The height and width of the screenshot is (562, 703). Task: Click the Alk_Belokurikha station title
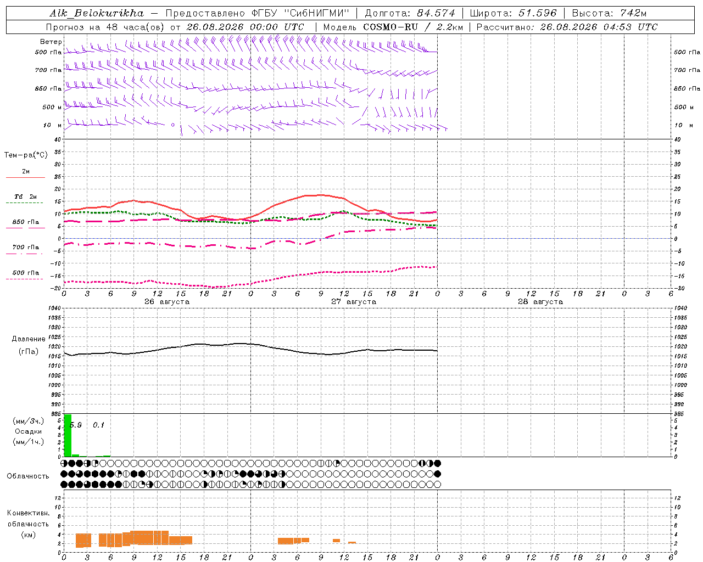pos(97,14)
